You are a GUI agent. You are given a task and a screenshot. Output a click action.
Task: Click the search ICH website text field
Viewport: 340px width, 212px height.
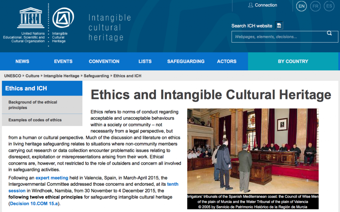[279, 37]
